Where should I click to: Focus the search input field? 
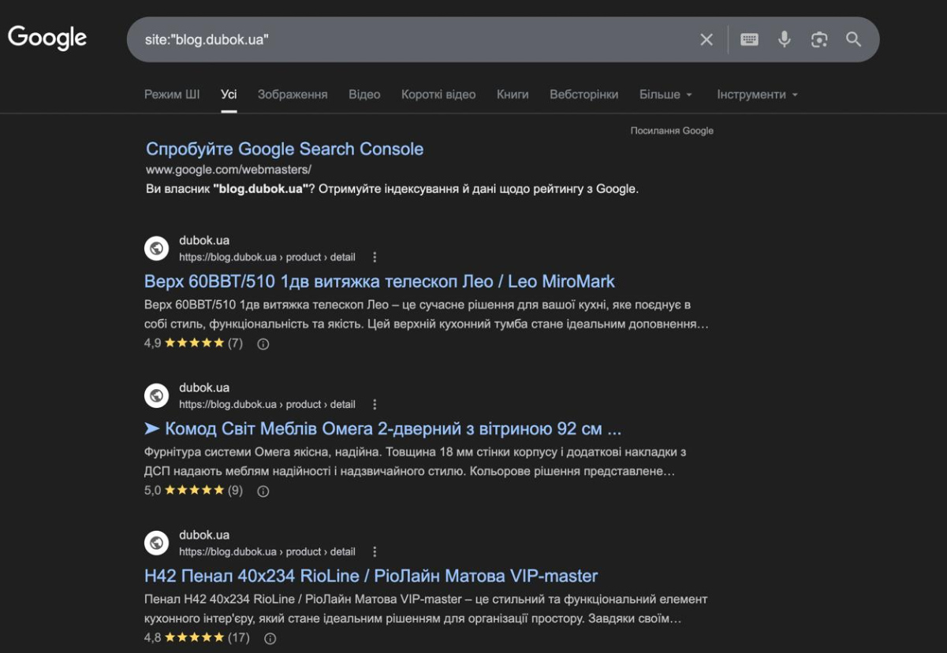[410, 39]
